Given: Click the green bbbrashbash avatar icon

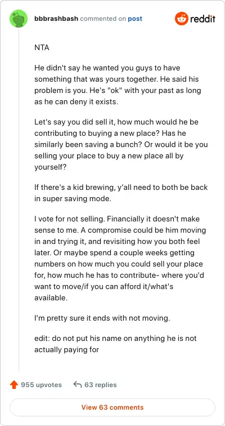Looking at the screenshot, I should (19, 19).
